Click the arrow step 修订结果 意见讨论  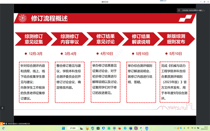pos(106,39)
